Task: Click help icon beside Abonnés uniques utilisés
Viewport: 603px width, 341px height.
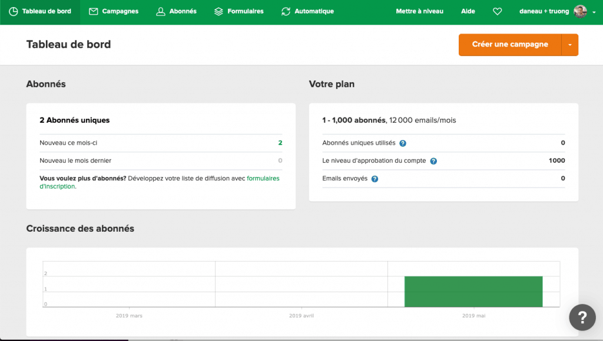Action: coord(403,143)
